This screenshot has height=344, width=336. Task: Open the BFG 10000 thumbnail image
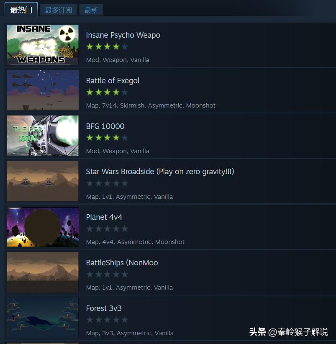tap(43, 136)
